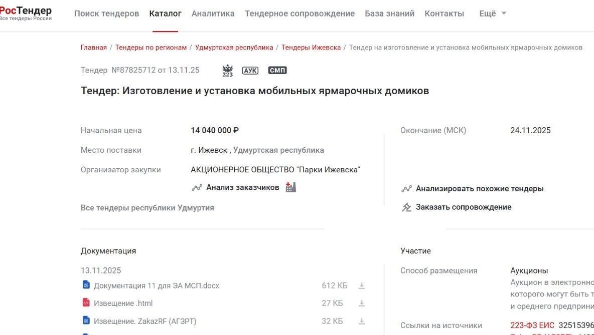The width and height of the screenshot is (594, 335).
Task: Click the chart icon beside Анализ заказчиков
Action: [x=197, y=187]
